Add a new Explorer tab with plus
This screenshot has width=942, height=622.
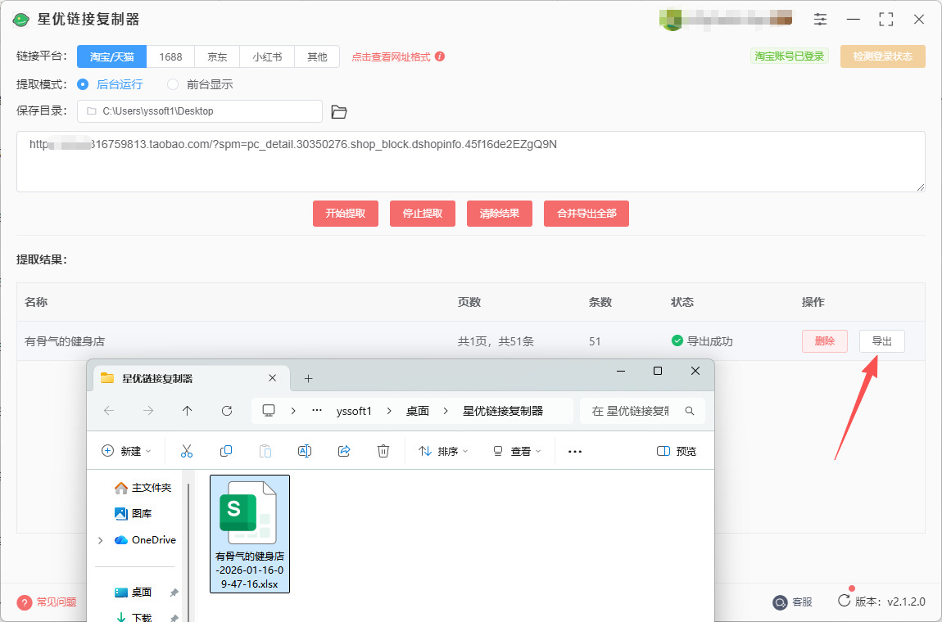[x=308, y=378]
